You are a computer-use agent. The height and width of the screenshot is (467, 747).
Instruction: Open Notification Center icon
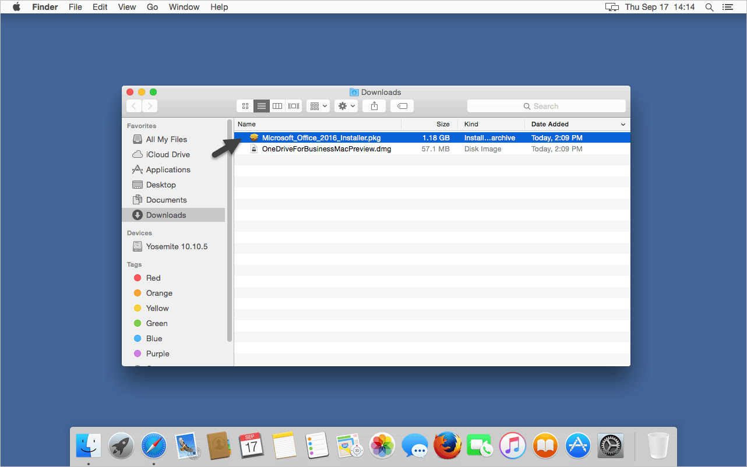coord(727,7)
